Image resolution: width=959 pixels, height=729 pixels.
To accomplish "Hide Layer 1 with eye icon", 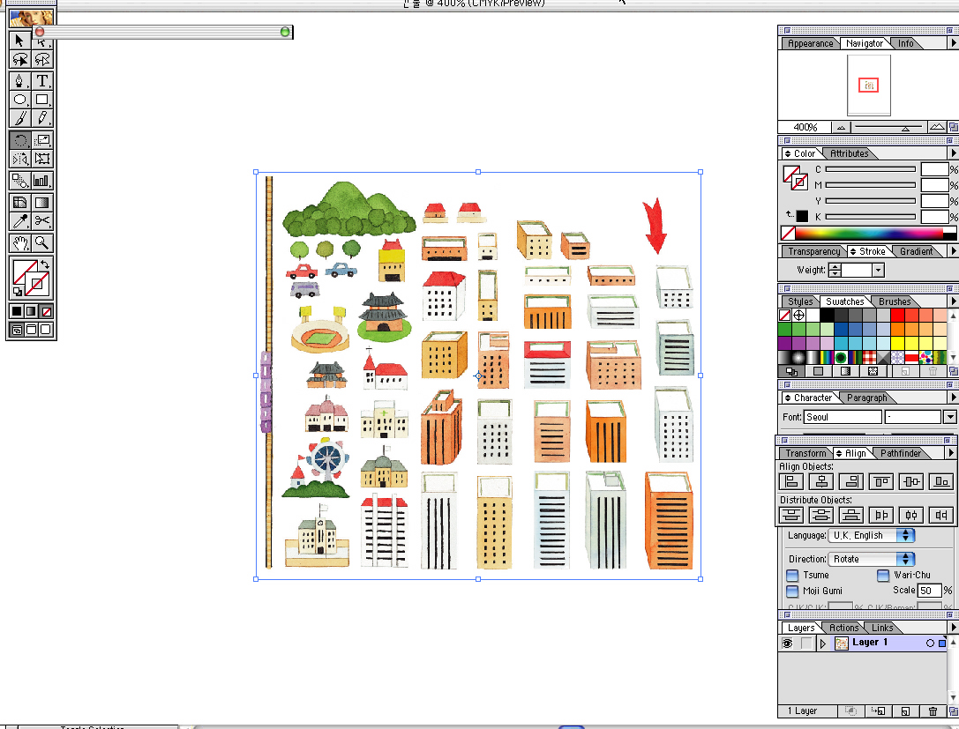I will [x=787, y=643].
